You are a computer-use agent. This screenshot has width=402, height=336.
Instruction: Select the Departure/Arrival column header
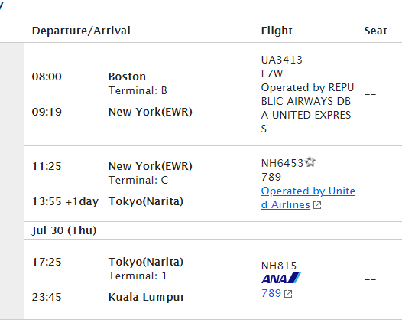click(x=81, y=31)
